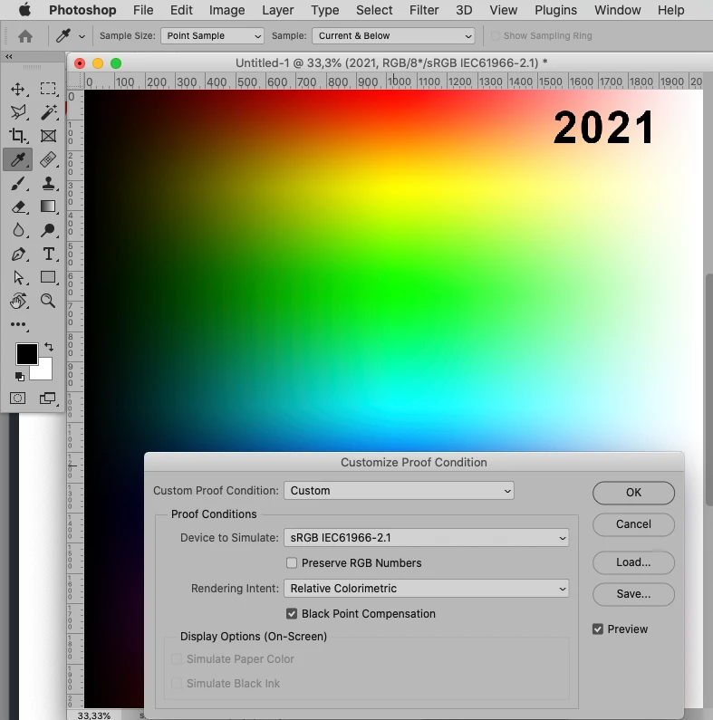This screenshot has width=713, height=720.
Task: Collapse the toolbox with double-arrow
Action: pyautogui.click(x=9, y=56)
